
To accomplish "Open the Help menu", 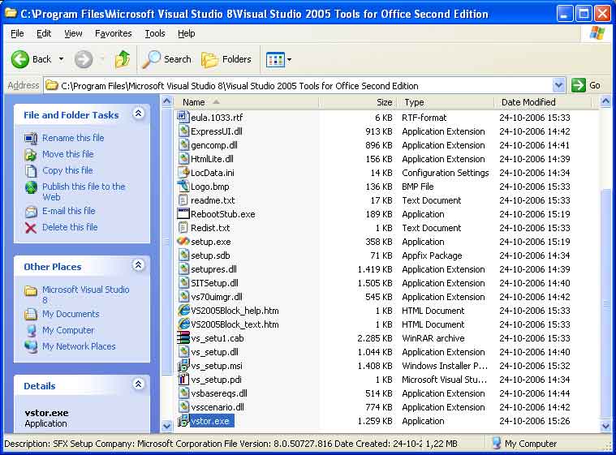I will [186, 33].
